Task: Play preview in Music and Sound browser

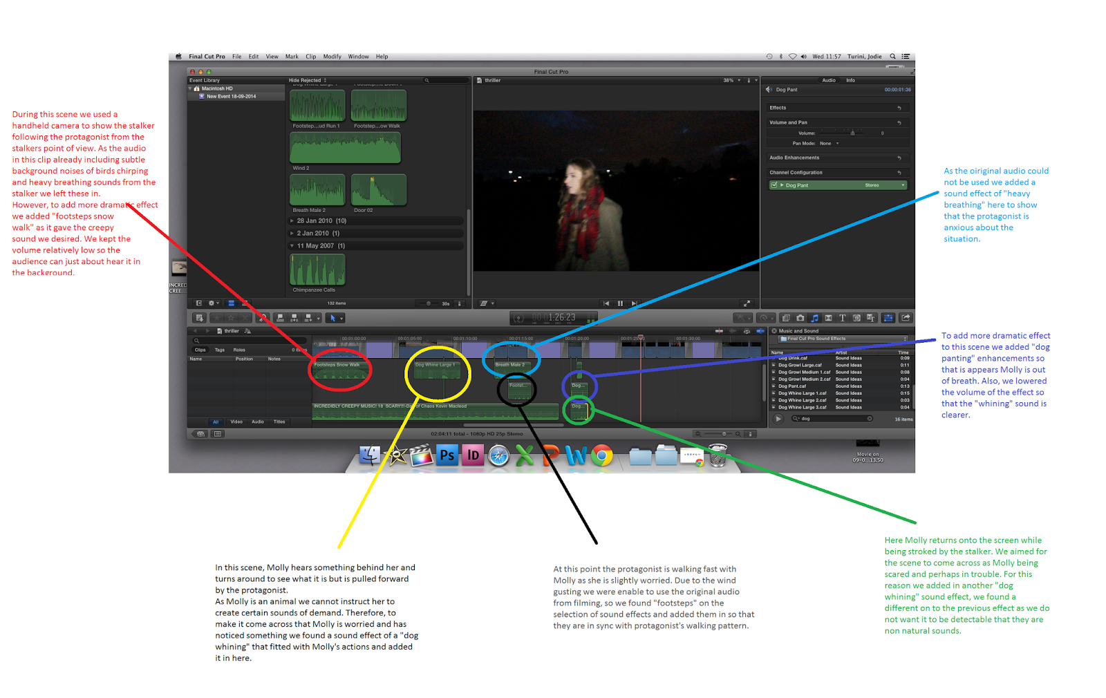Action: point(778,419)
